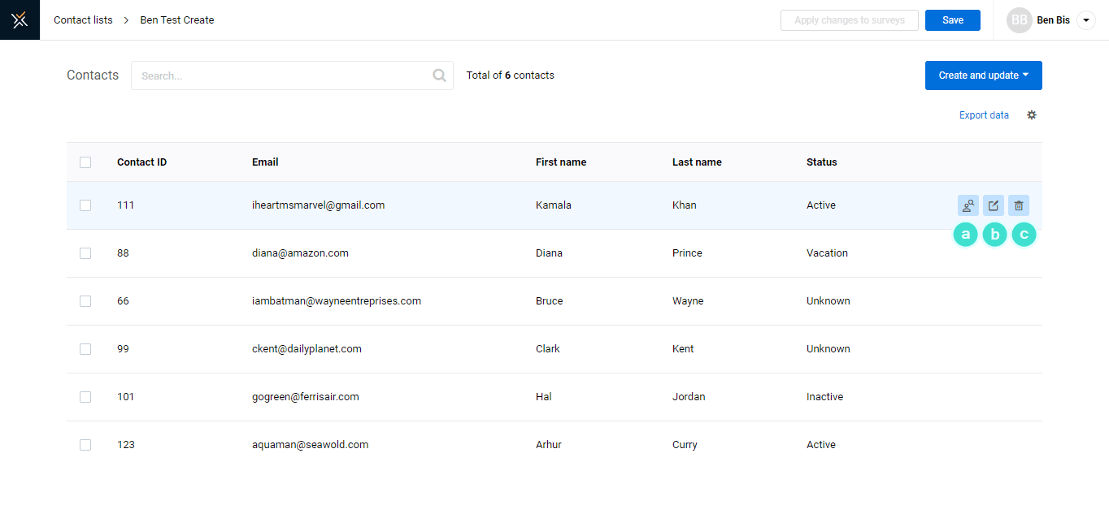
Task: Click the app logo icon
Action: tap(20, 19)
